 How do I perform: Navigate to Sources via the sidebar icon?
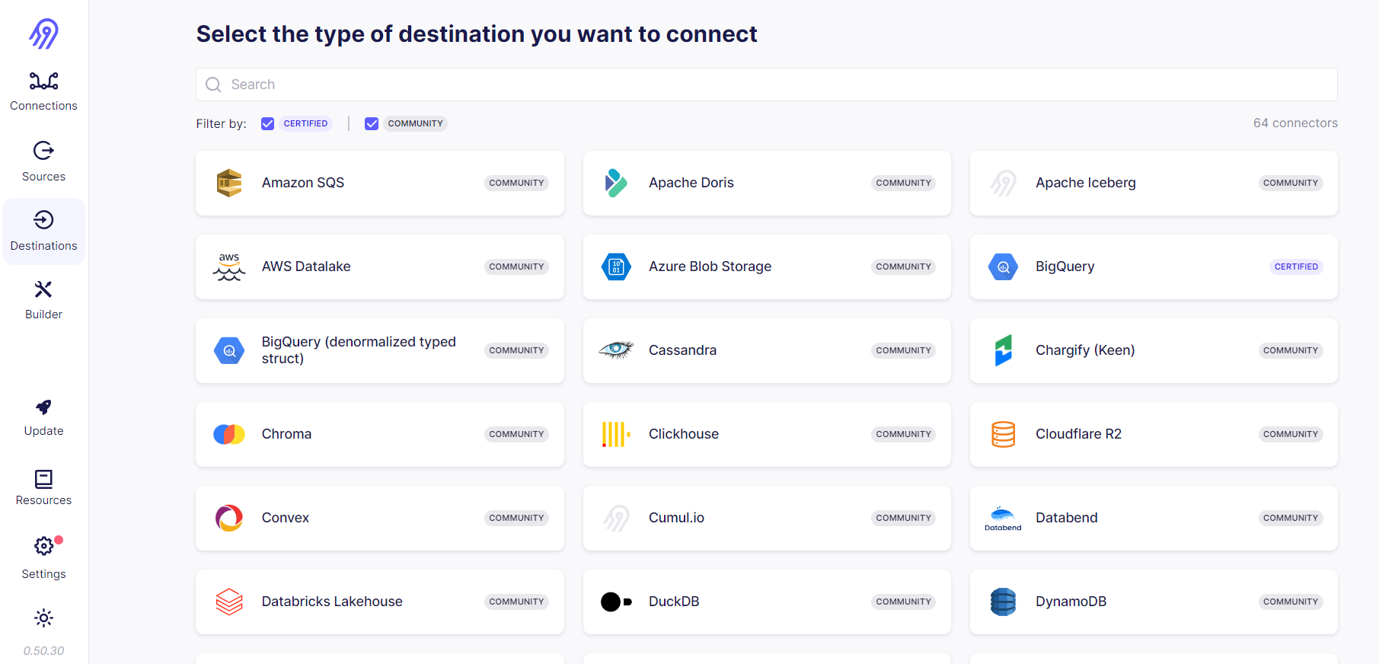(x=43, y=160)
